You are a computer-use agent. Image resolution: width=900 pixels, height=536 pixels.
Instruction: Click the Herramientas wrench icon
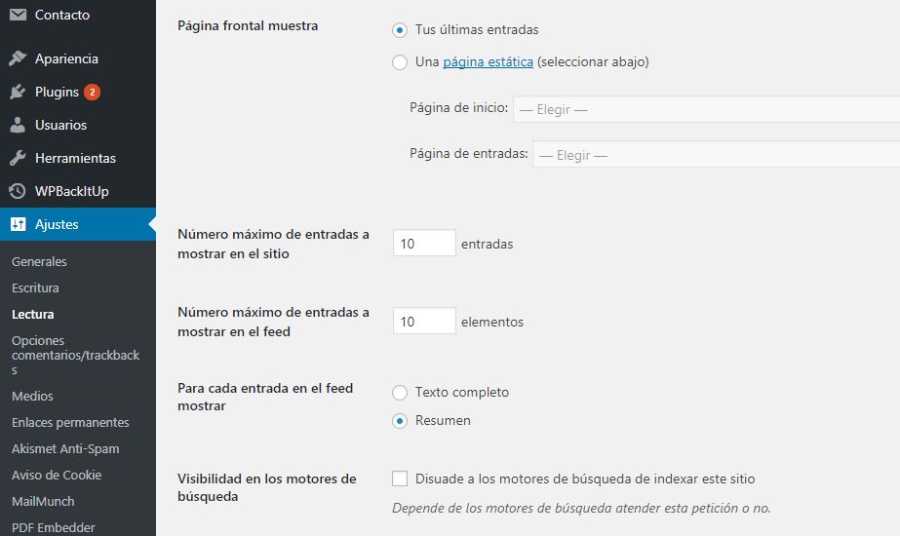tap(18, 158)
